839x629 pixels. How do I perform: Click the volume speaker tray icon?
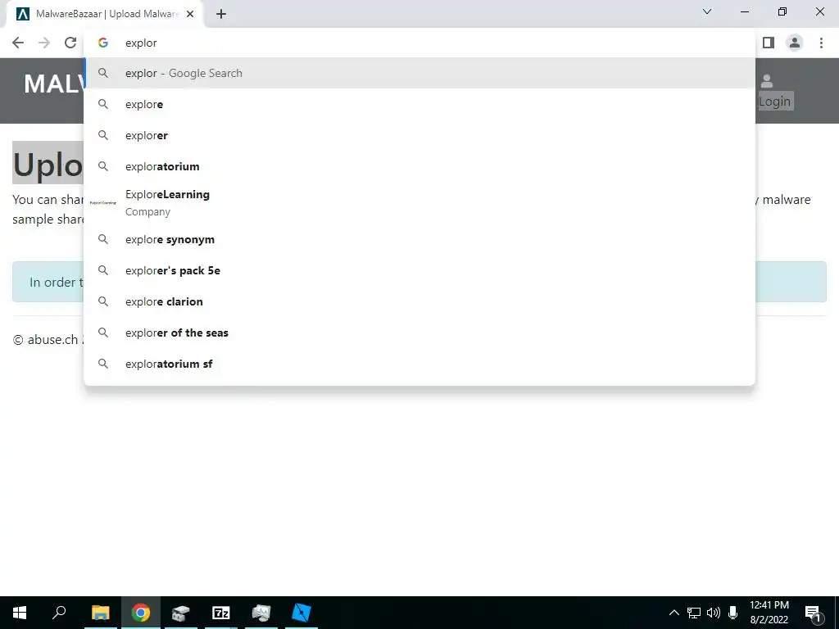pos(714,613)
